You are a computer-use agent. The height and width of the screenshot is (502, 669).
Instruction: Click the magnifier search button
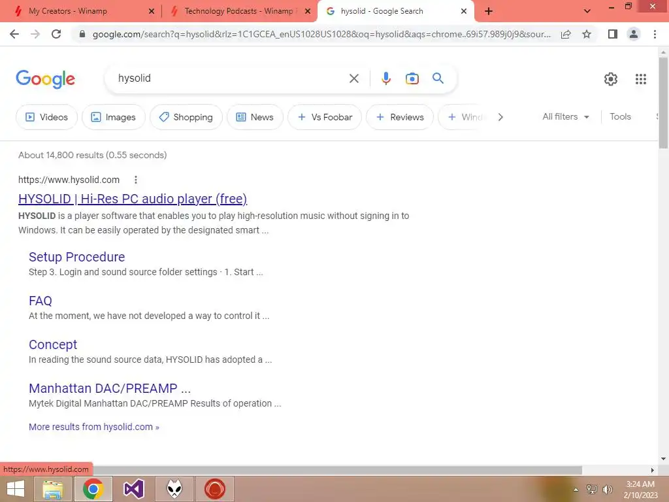click(x=438, y=78)
